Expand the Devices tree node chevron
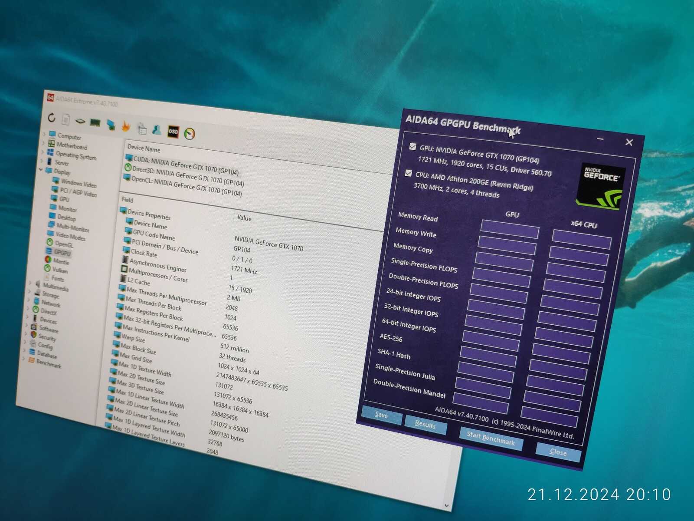 [x=27, y=317]
